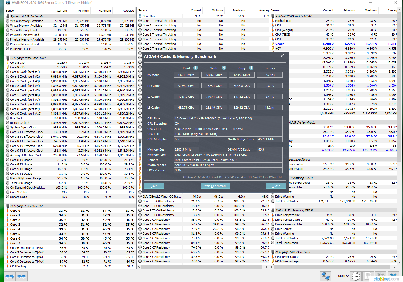Click the thermometer icon on the Motherboard row
Image resolution: width=403 pixels, height=282 pixels.
point(273,21)
